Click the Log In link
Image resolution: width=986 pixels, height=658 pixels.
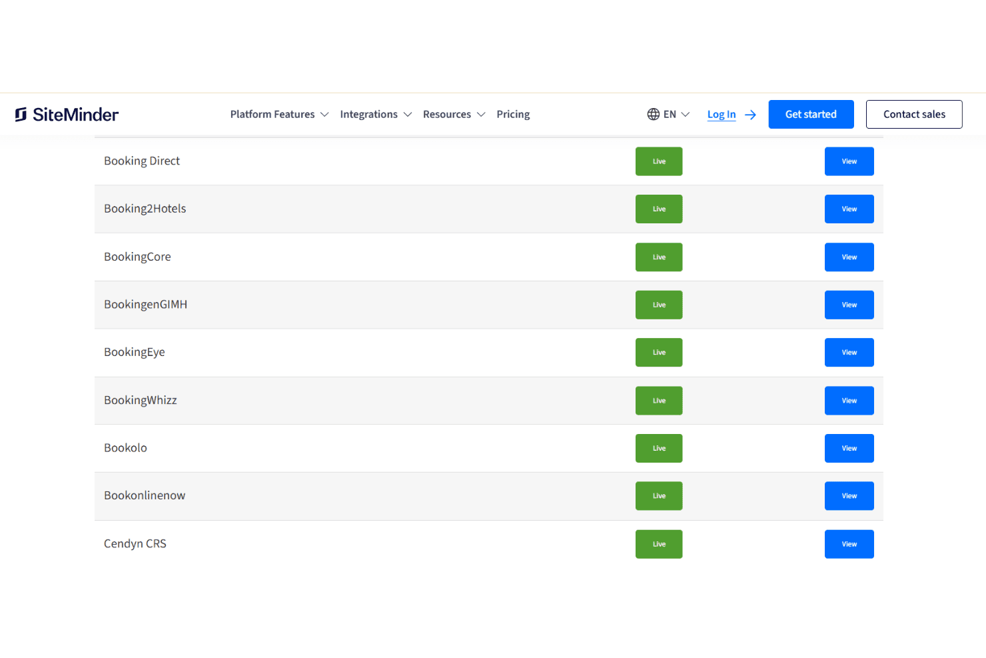coord(722,115)
